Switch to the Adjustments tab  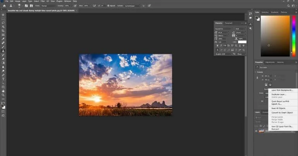270,62
